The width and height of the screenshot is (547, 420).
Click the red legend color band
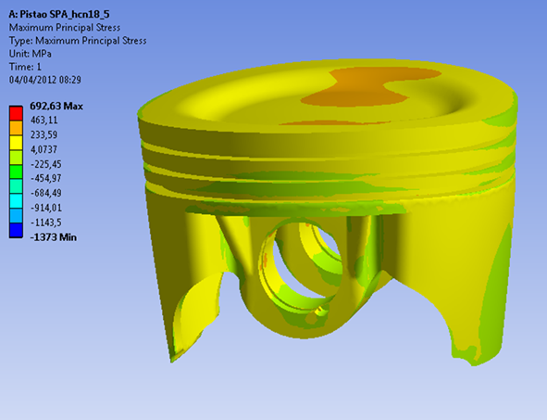tap(16, 113)
